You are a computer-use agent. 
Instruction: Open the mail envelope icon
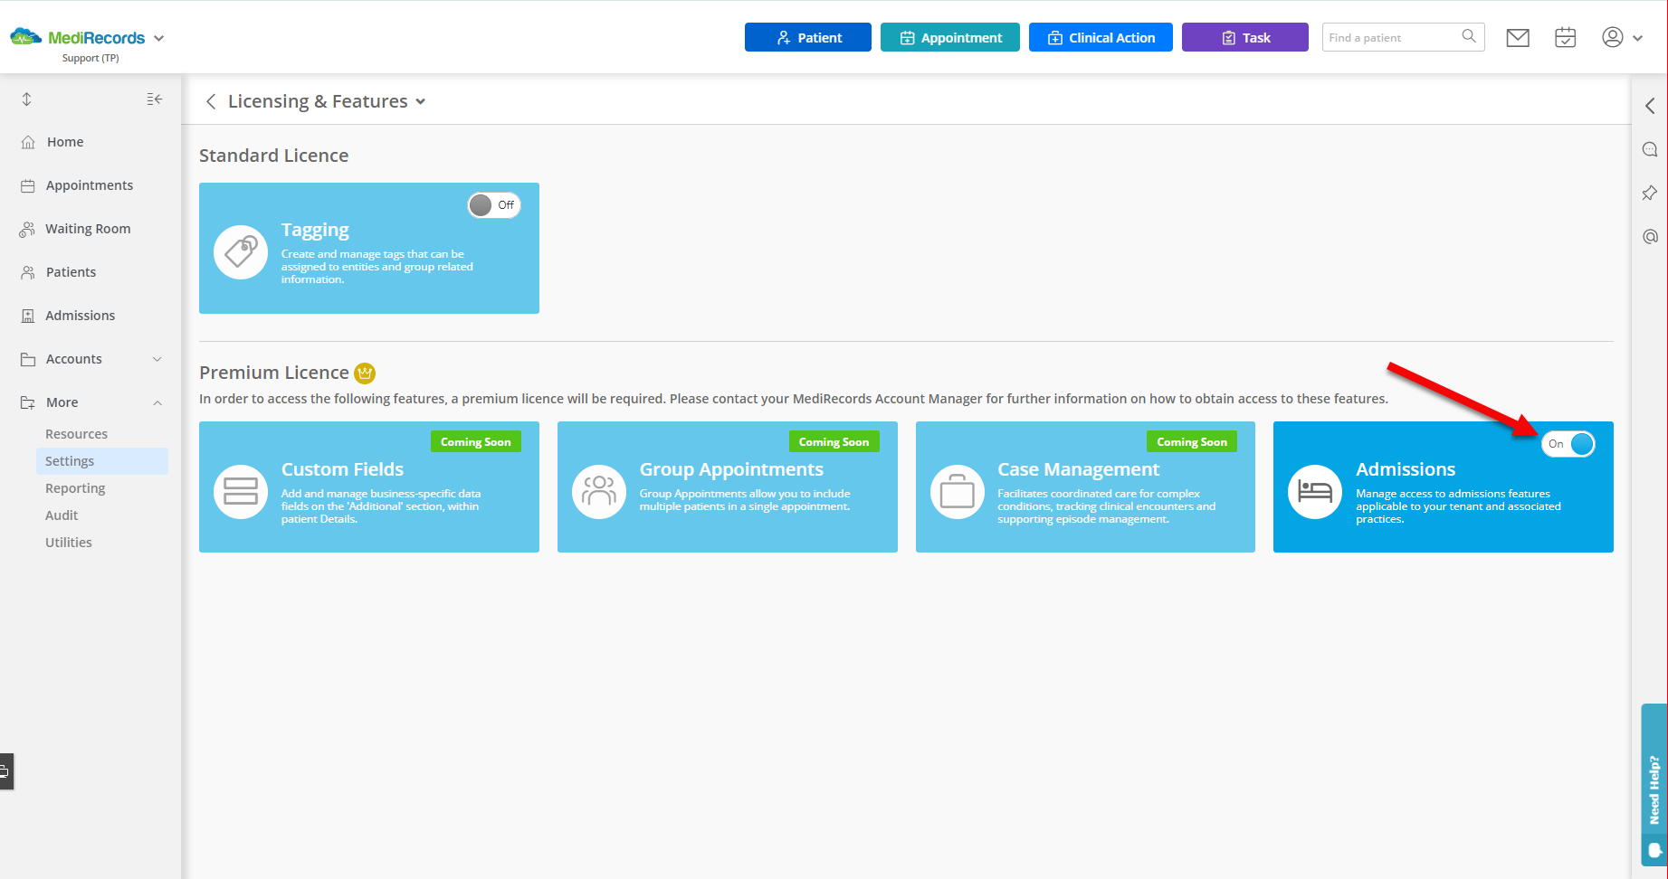click(1518, 38)
